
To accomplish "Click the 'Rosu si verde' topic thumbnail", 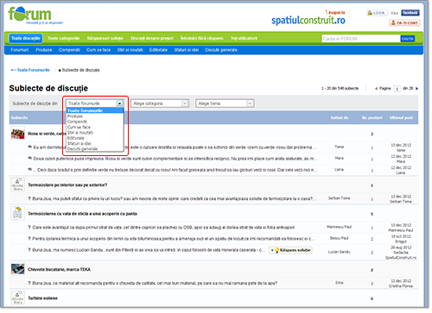I will tap(17, 134).
